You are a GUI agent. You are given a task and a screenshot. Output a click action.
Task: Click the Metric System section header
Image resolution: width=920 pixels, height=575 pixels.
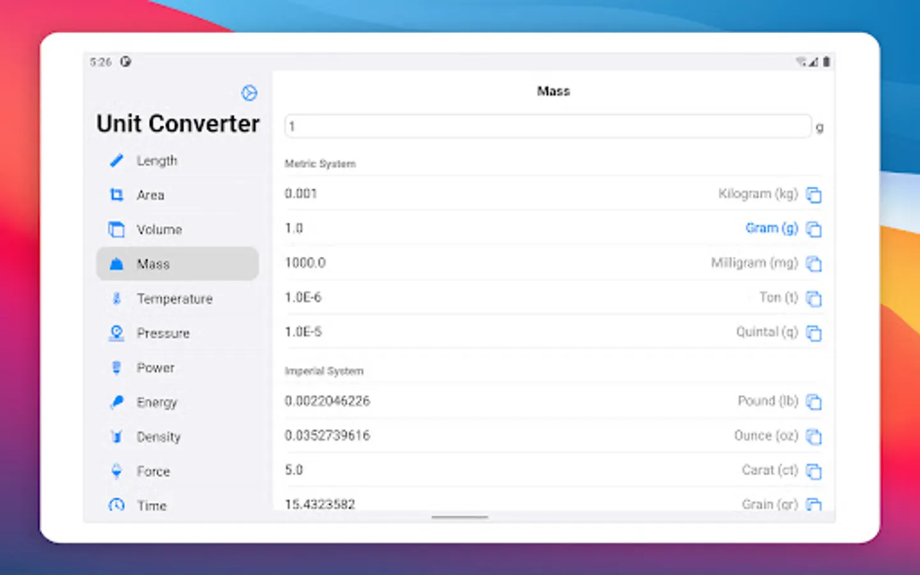(320, 164)
